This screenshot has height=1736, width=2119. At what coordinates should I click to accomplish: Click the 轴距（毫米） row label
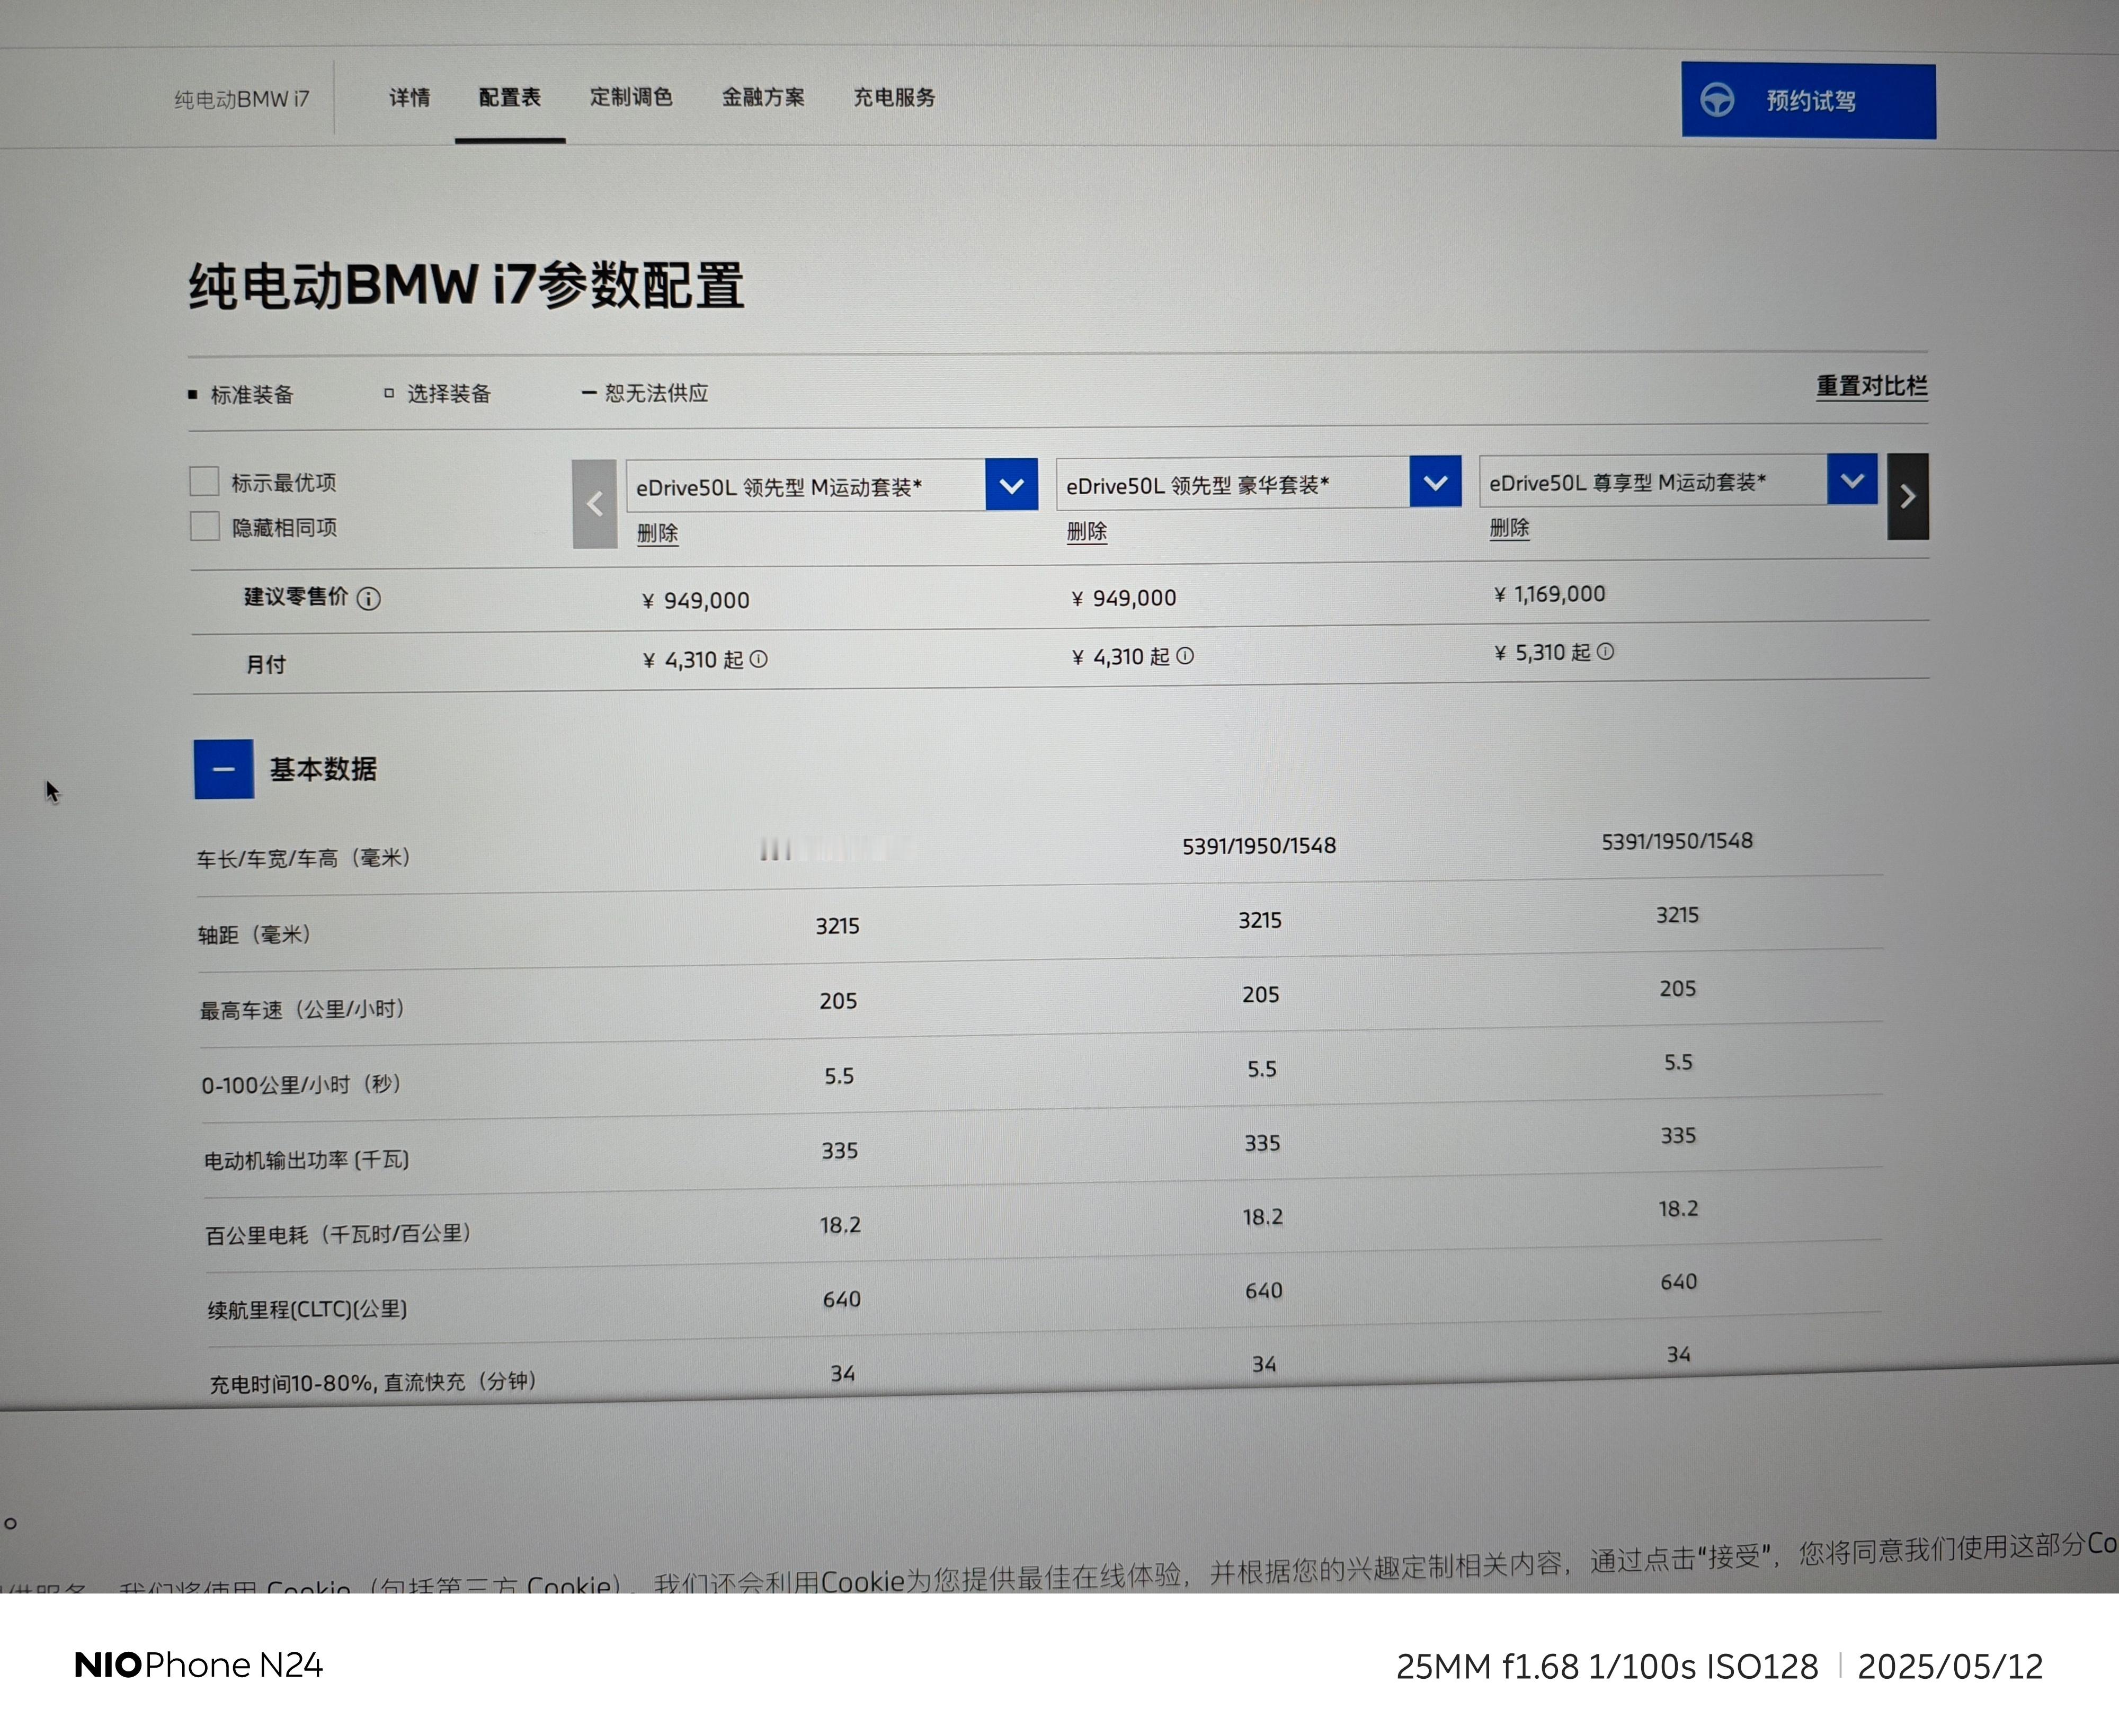255,934
